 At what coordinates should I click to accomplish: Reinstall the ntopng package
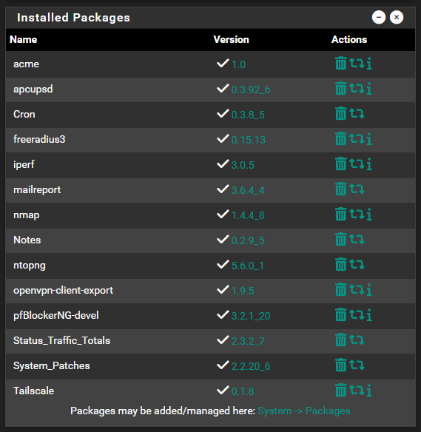357,265
